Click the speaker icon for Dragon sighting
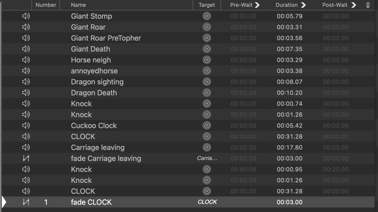Viewport: 378px width, 212px height. click(26, 82)
